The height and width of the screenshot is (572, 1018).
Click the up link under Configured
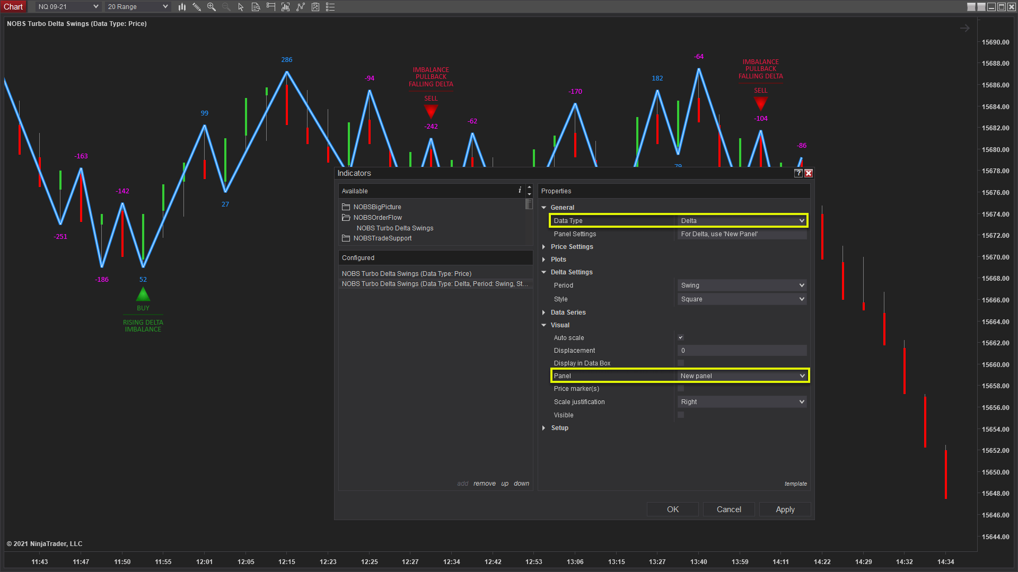(x=505, y=484)
